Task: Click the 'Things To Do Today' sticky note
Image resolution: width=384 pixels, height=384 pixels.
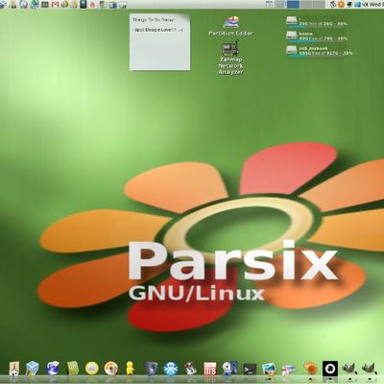Action: [159, 42]
